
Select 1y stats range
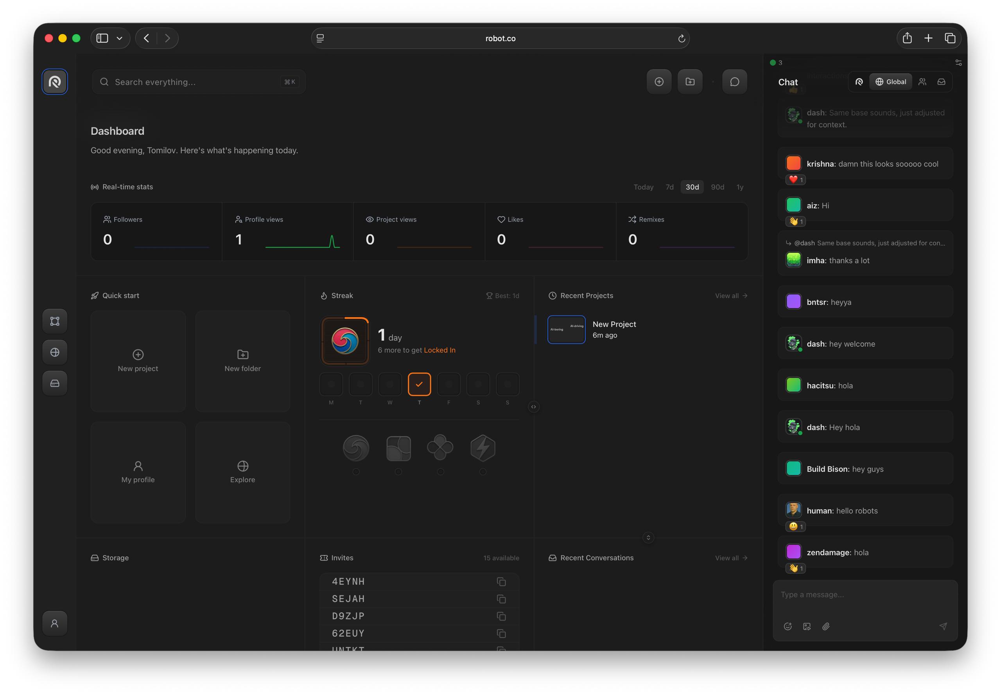point(739,187)
